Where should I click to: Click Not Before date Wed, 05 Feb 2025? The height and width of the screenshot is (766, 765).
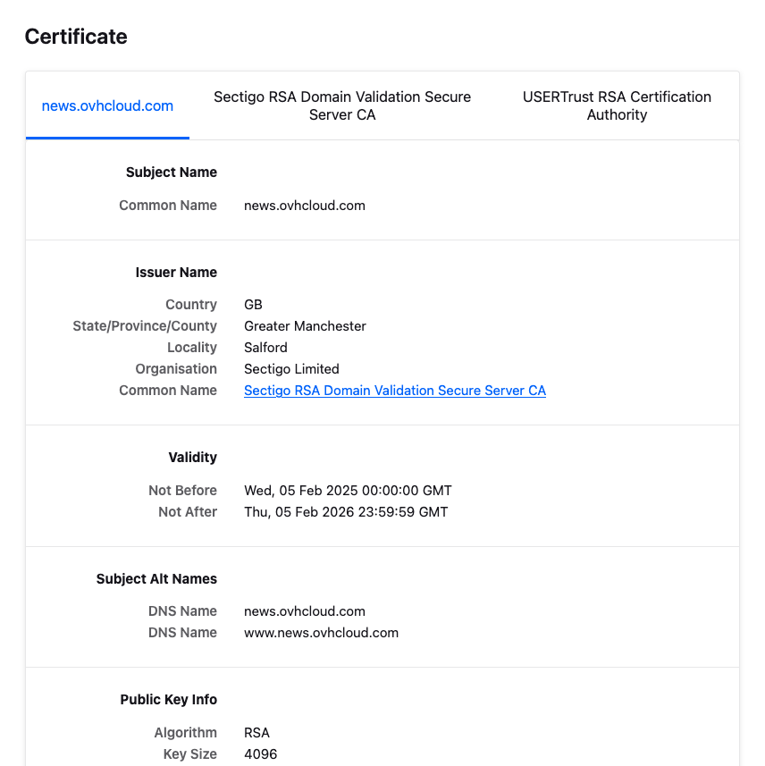click(348, 490)
